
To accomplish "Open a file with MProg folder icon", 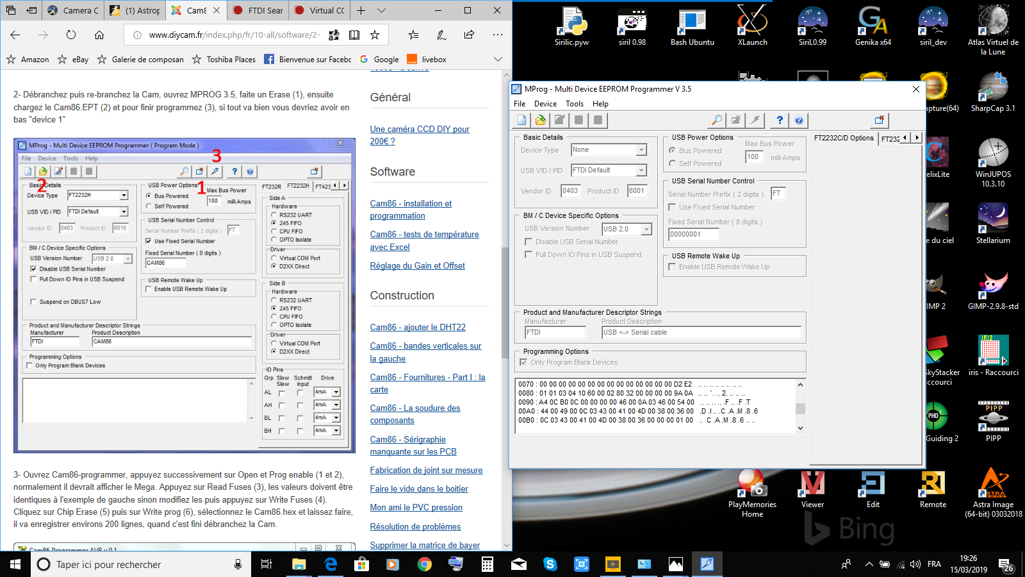I will [x=541, y=120].
